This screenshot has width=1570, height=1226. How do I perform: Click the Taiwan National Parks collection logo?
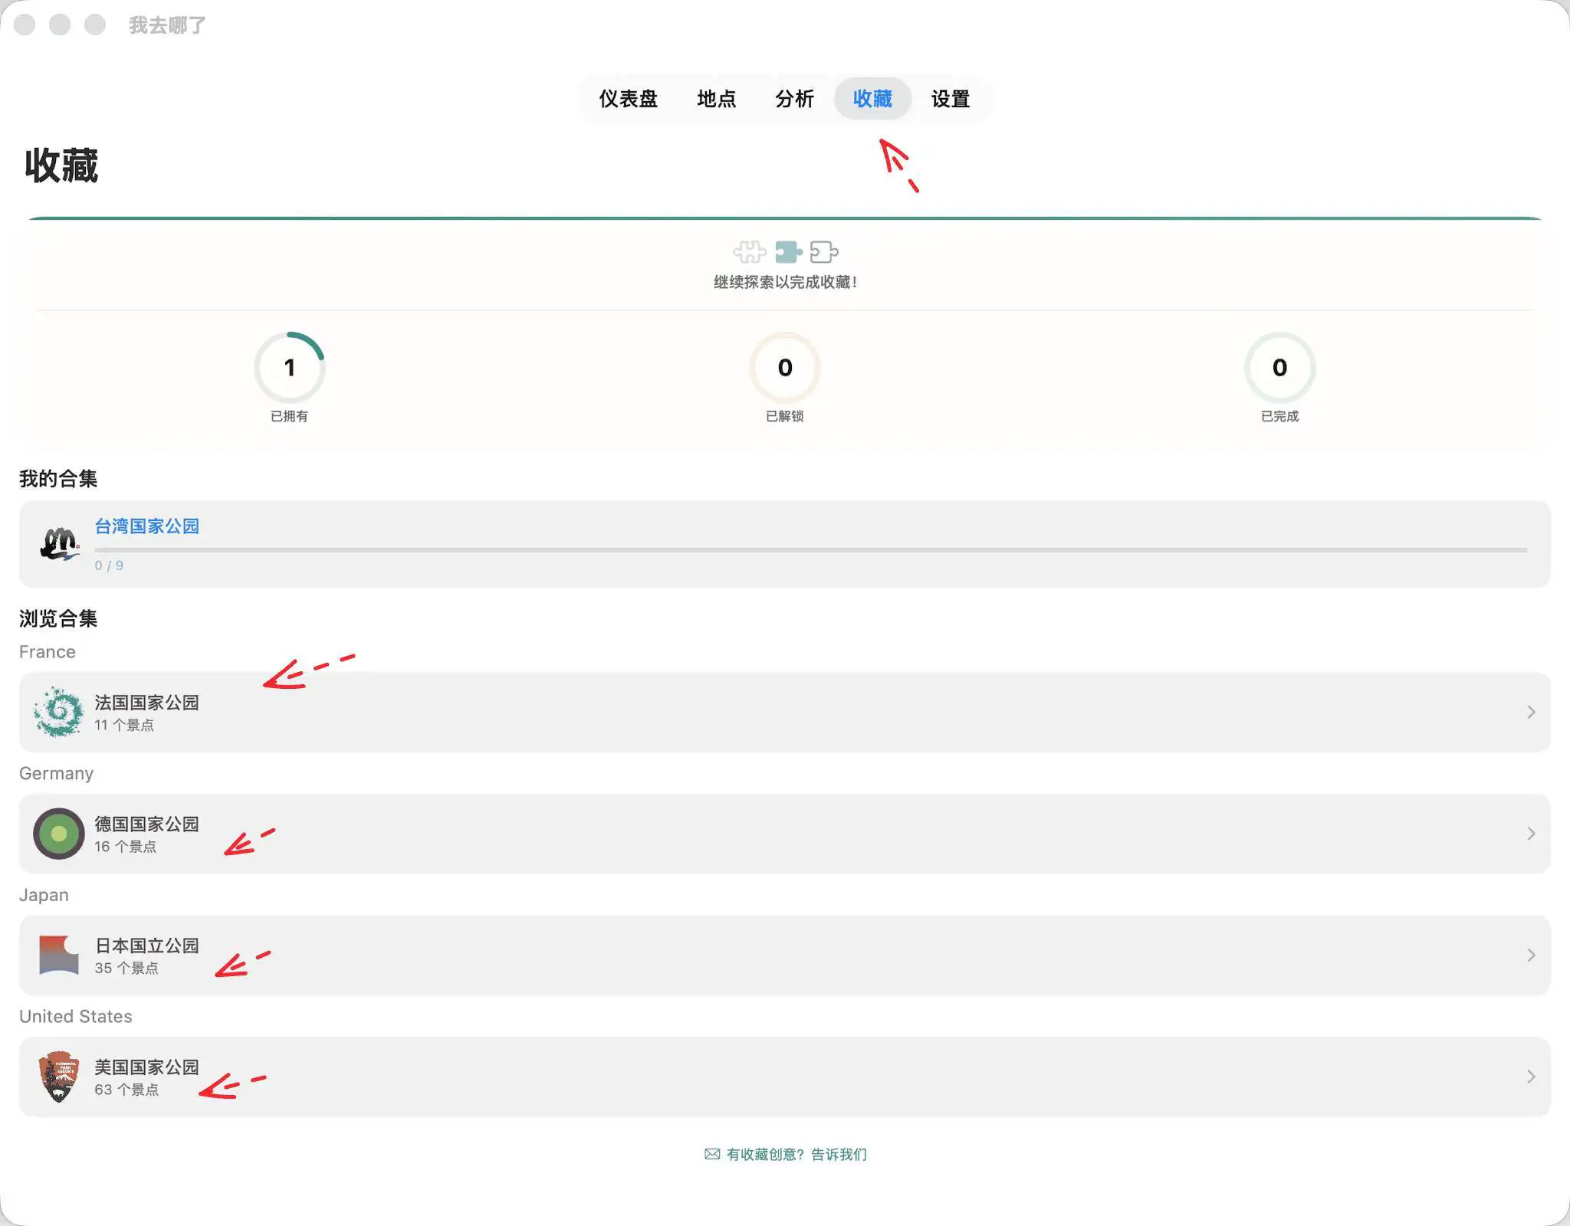point(59,544)
